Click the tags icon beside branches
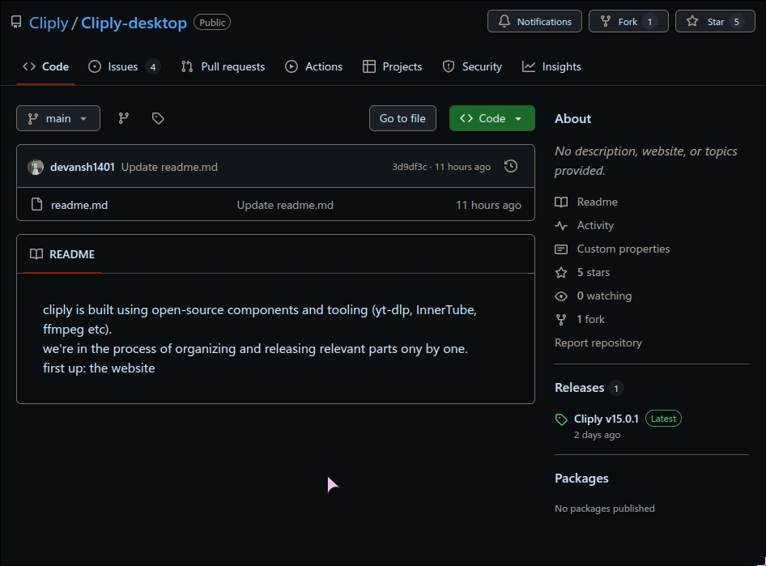The width and height of the screenshot is (766, 566). [x=158, y=118]
